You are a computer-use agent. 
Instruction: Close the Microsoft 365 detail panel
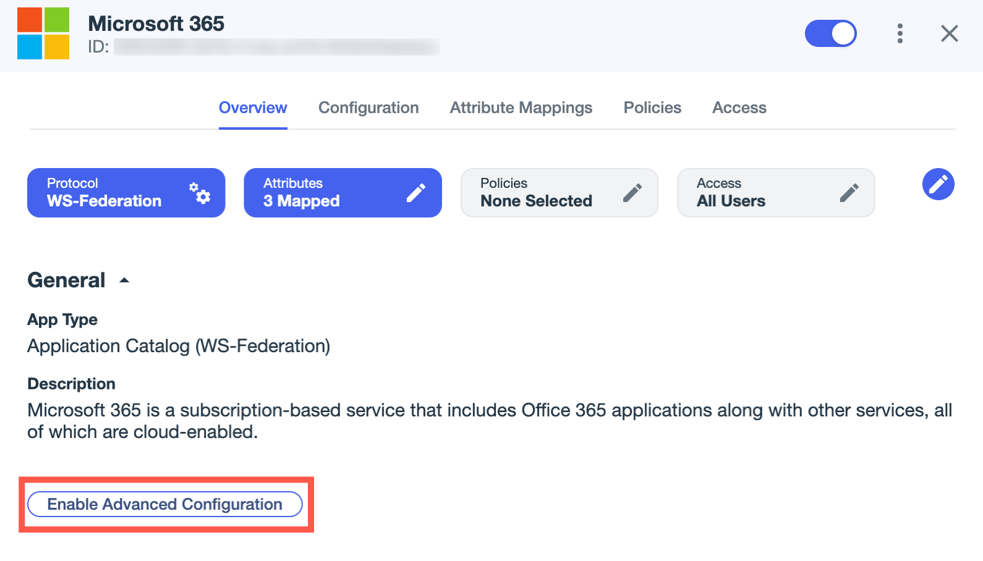pyautogui.click(x=948, y=34)
